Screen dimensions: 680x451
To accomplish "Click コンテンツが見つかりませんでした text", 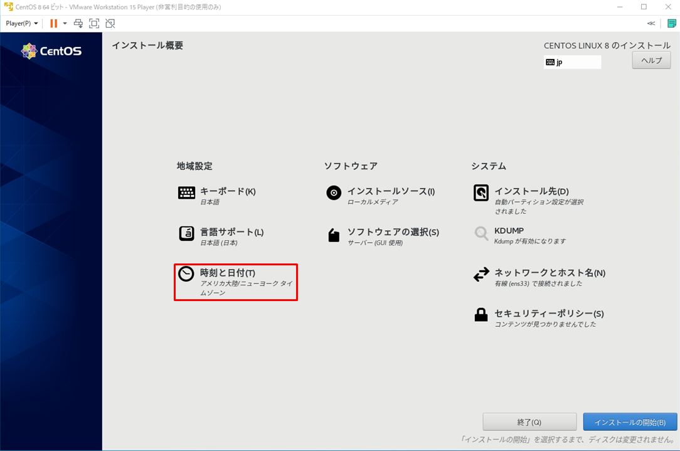I will coord(545,324).
